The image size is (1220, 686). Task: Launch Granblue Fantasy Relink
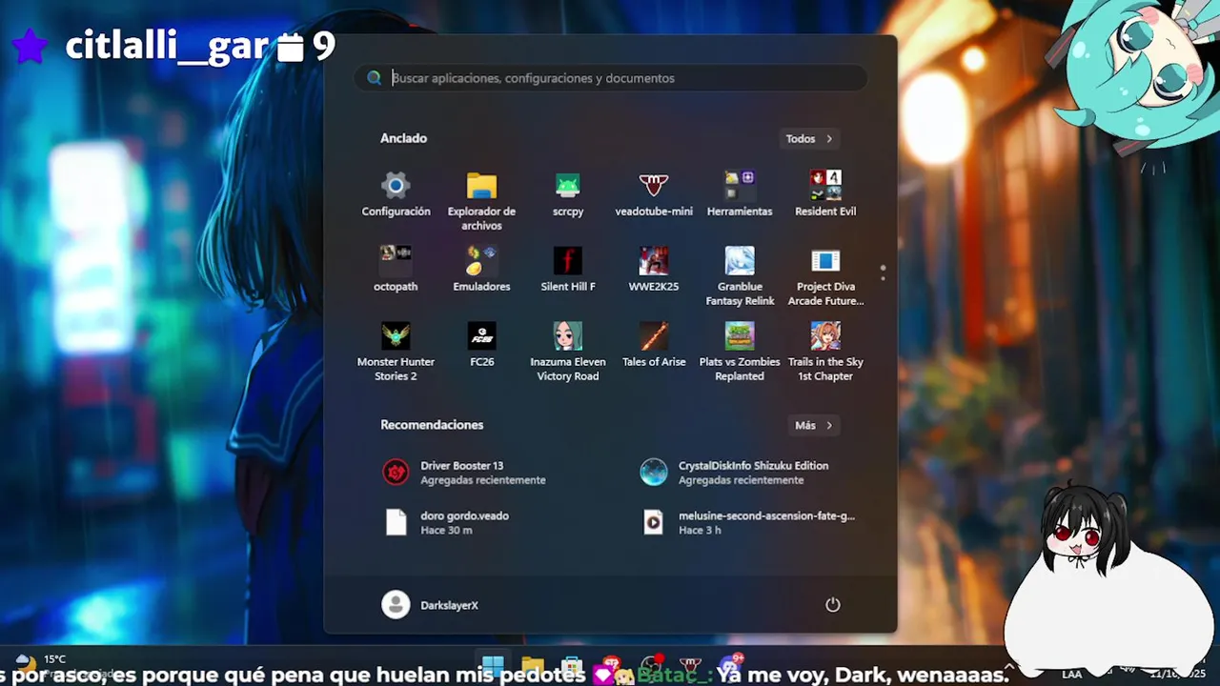[740, 276]
